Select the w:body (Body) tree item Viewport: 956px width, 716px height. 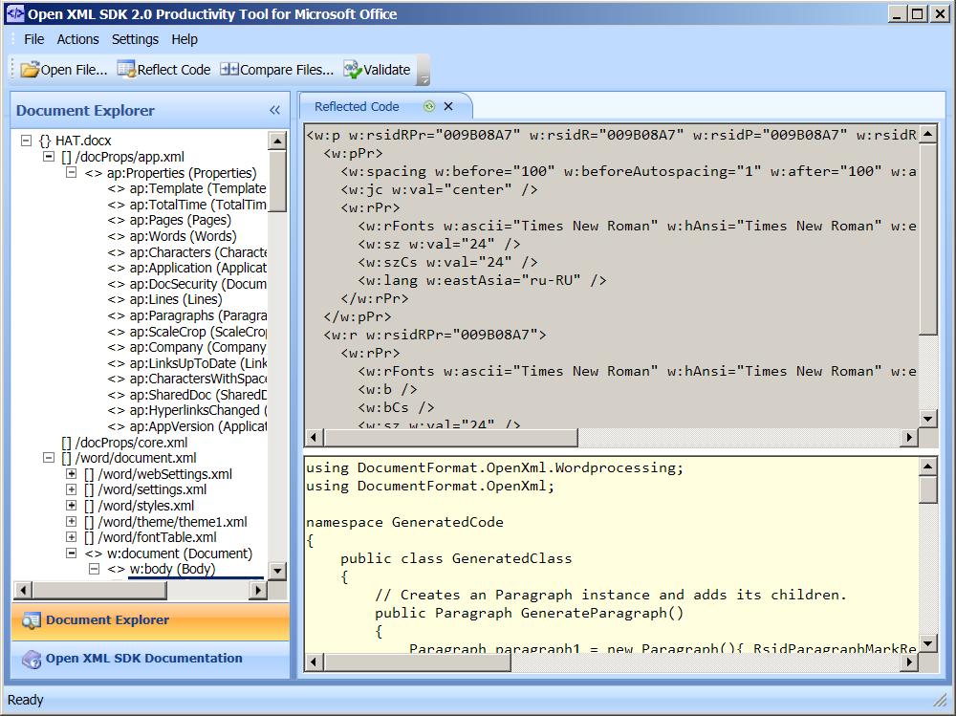pos(162,569)
